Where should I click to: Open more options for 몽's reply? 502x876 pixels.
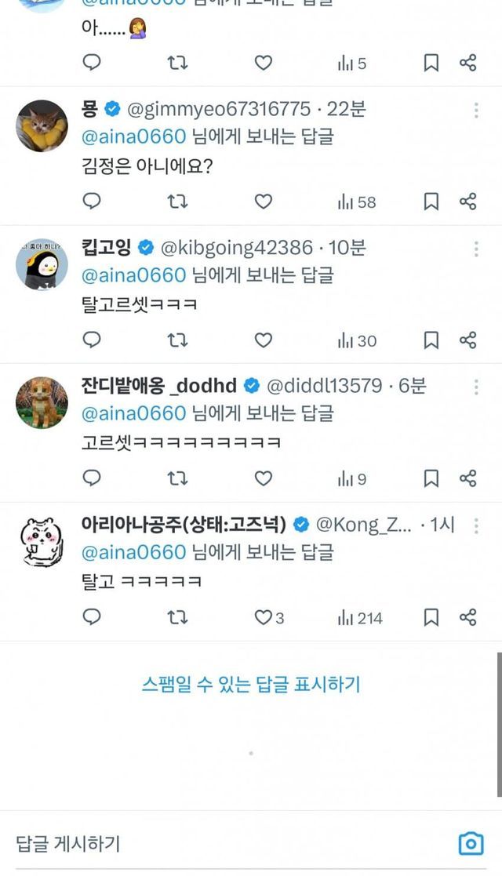(476, 111)
